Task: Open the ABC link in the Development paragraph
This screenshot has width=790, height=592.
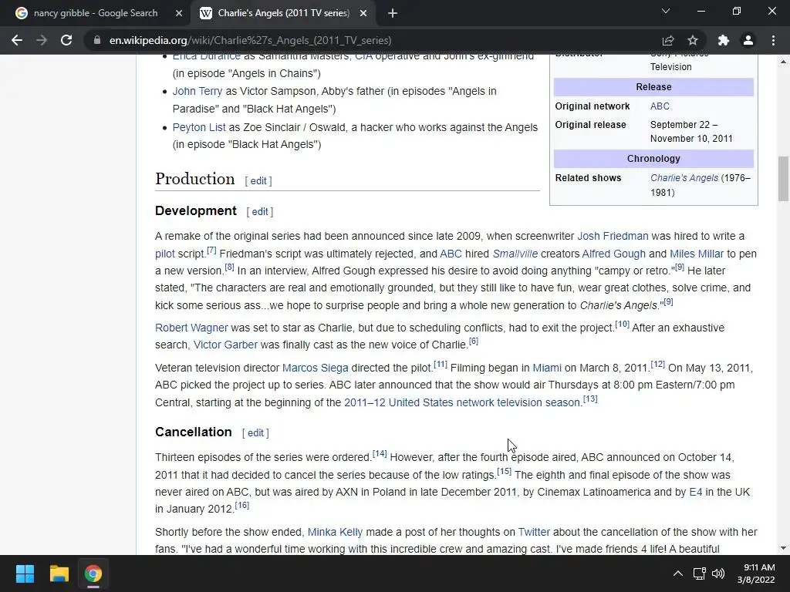Action: point(451,254)
